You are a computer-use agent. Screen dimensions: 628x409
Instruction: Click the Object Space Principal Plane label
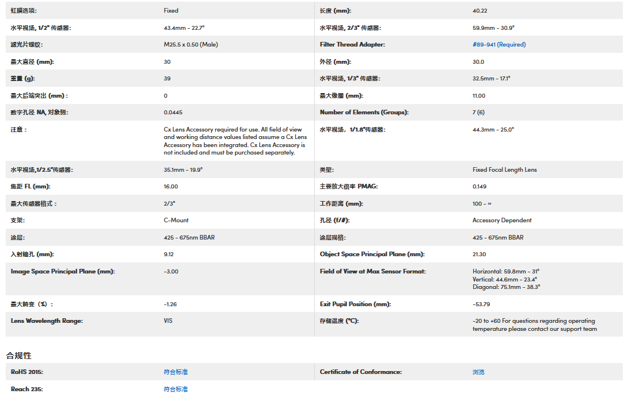tap(372, 254)
